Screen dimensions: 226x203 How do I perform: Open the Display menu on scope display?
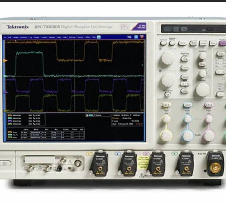click(x=36, y=37)
